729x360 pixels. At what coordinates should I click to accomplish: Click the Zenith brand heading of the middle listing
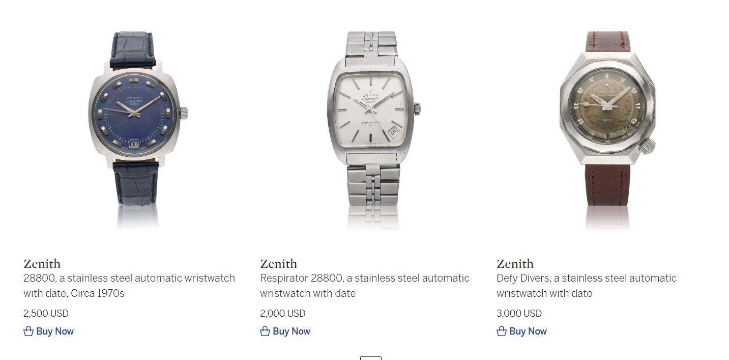278,264
